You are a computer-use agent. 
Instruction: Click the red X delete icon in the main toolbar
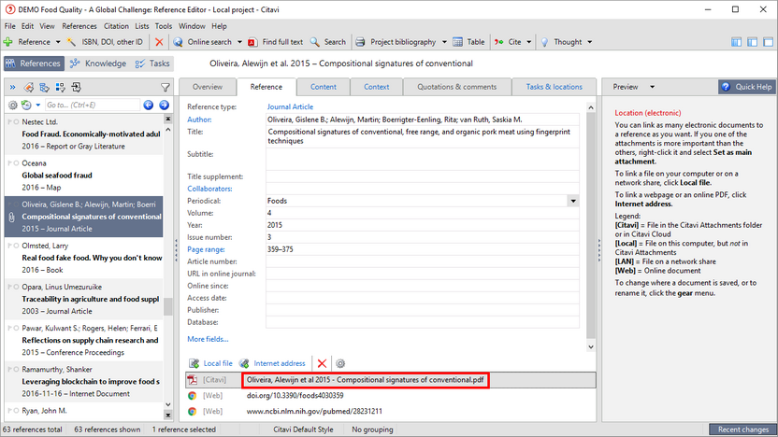159,42
